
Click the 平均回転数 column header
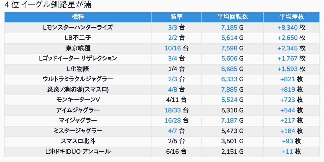pos(232,17)
